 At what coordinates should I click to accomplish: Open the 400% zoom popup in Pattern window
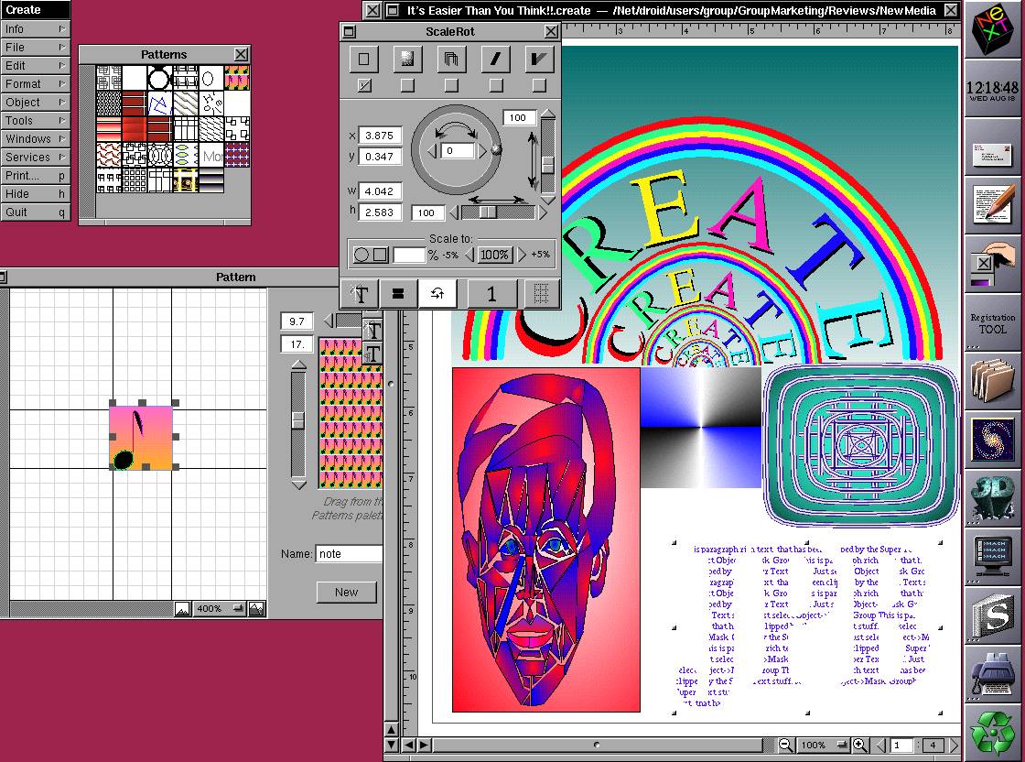pyautogui.click(x=220, y=609)
